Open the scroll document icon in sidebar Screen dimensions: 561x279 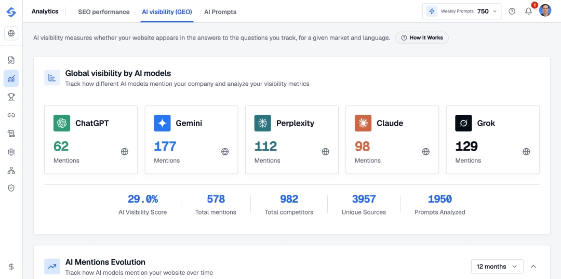pos(11,134)
